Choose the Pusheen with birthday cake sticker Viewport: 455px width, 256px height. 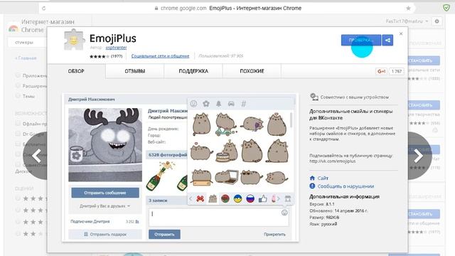click(x=227, y=151)
